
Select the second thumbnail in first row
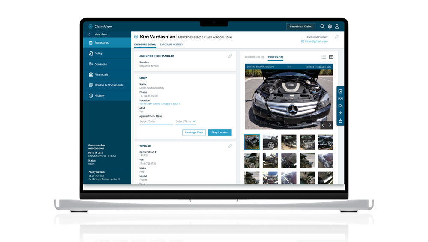pos(270,142)
